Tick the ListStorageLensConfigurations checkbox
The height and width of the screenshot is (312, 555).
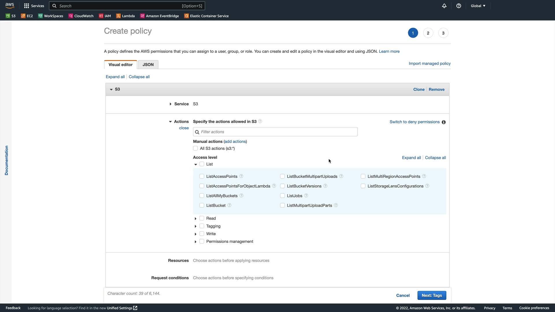point(363,186)
